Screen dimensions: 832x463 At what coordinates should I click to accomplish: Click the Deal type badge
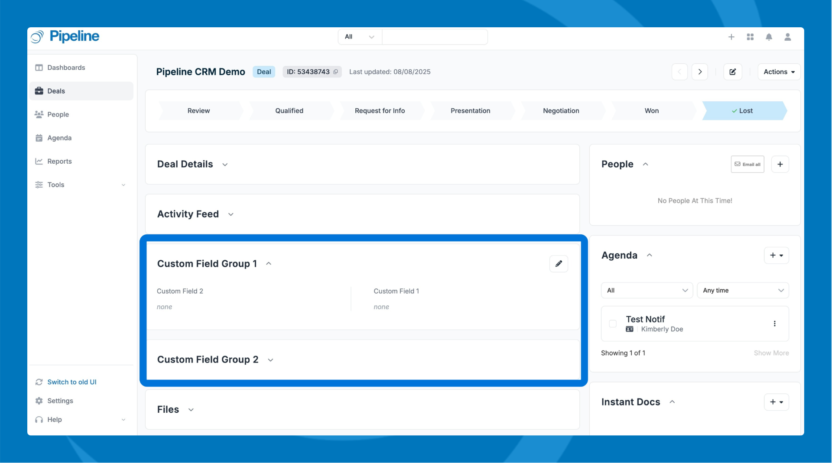264,72
